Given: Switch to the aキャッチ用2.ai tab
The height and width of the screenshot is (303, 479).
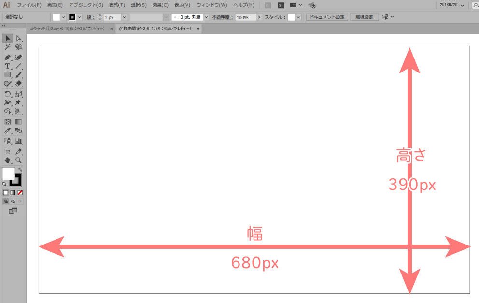Looking at the screenshot, I should pos(67,29).
